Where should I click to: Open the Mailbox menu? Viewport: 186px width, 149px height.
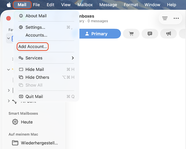click(85, 5)
